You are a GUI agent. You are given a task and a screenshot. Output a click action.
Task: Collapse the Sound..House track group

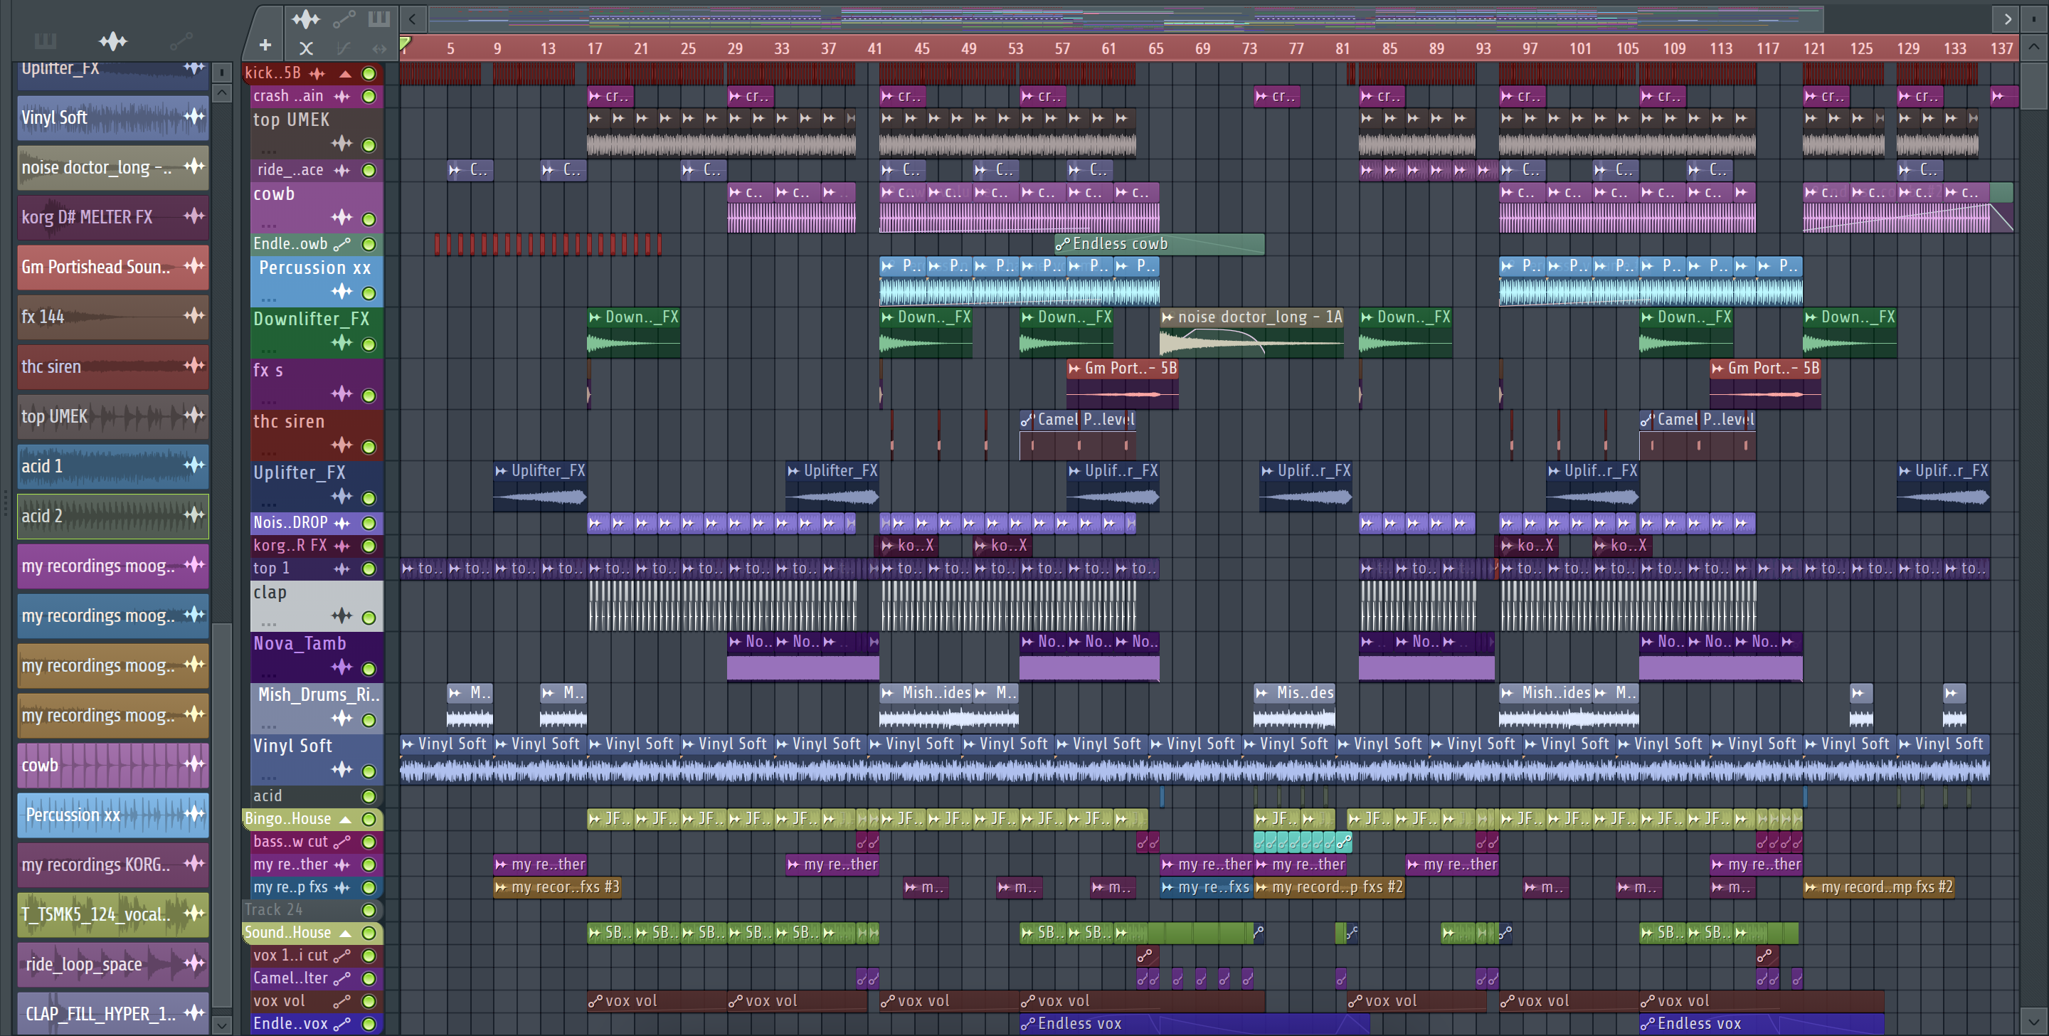[346, 933]
